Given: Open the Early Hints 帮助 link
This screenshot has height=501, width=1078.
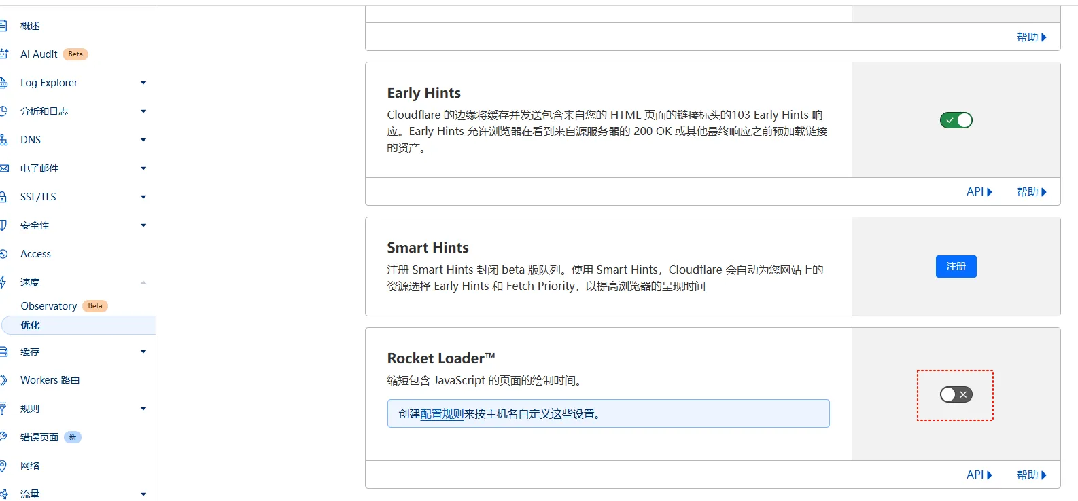Looking at the screenshot, I should point(1032,192).
